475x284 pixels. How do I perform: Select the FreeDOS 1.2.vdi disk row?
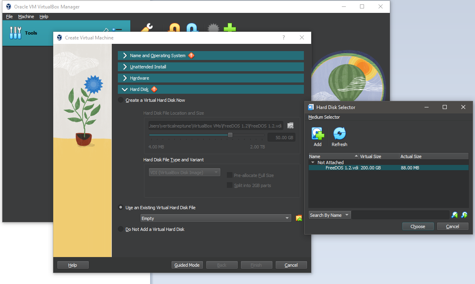point(341,168)
